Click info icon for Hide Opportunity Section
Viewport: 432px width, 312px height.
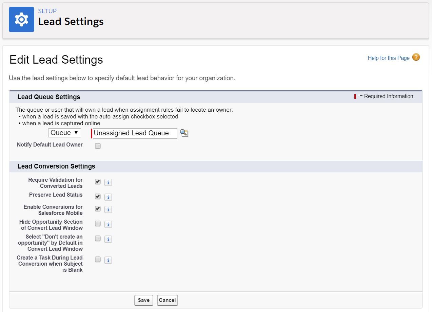coord(108,224)
